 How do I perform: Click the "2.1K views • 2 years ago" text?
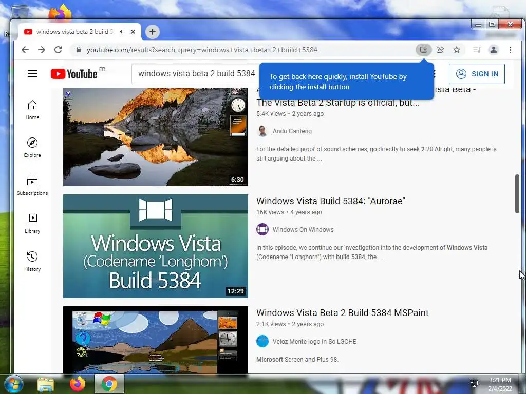point(290,324)
